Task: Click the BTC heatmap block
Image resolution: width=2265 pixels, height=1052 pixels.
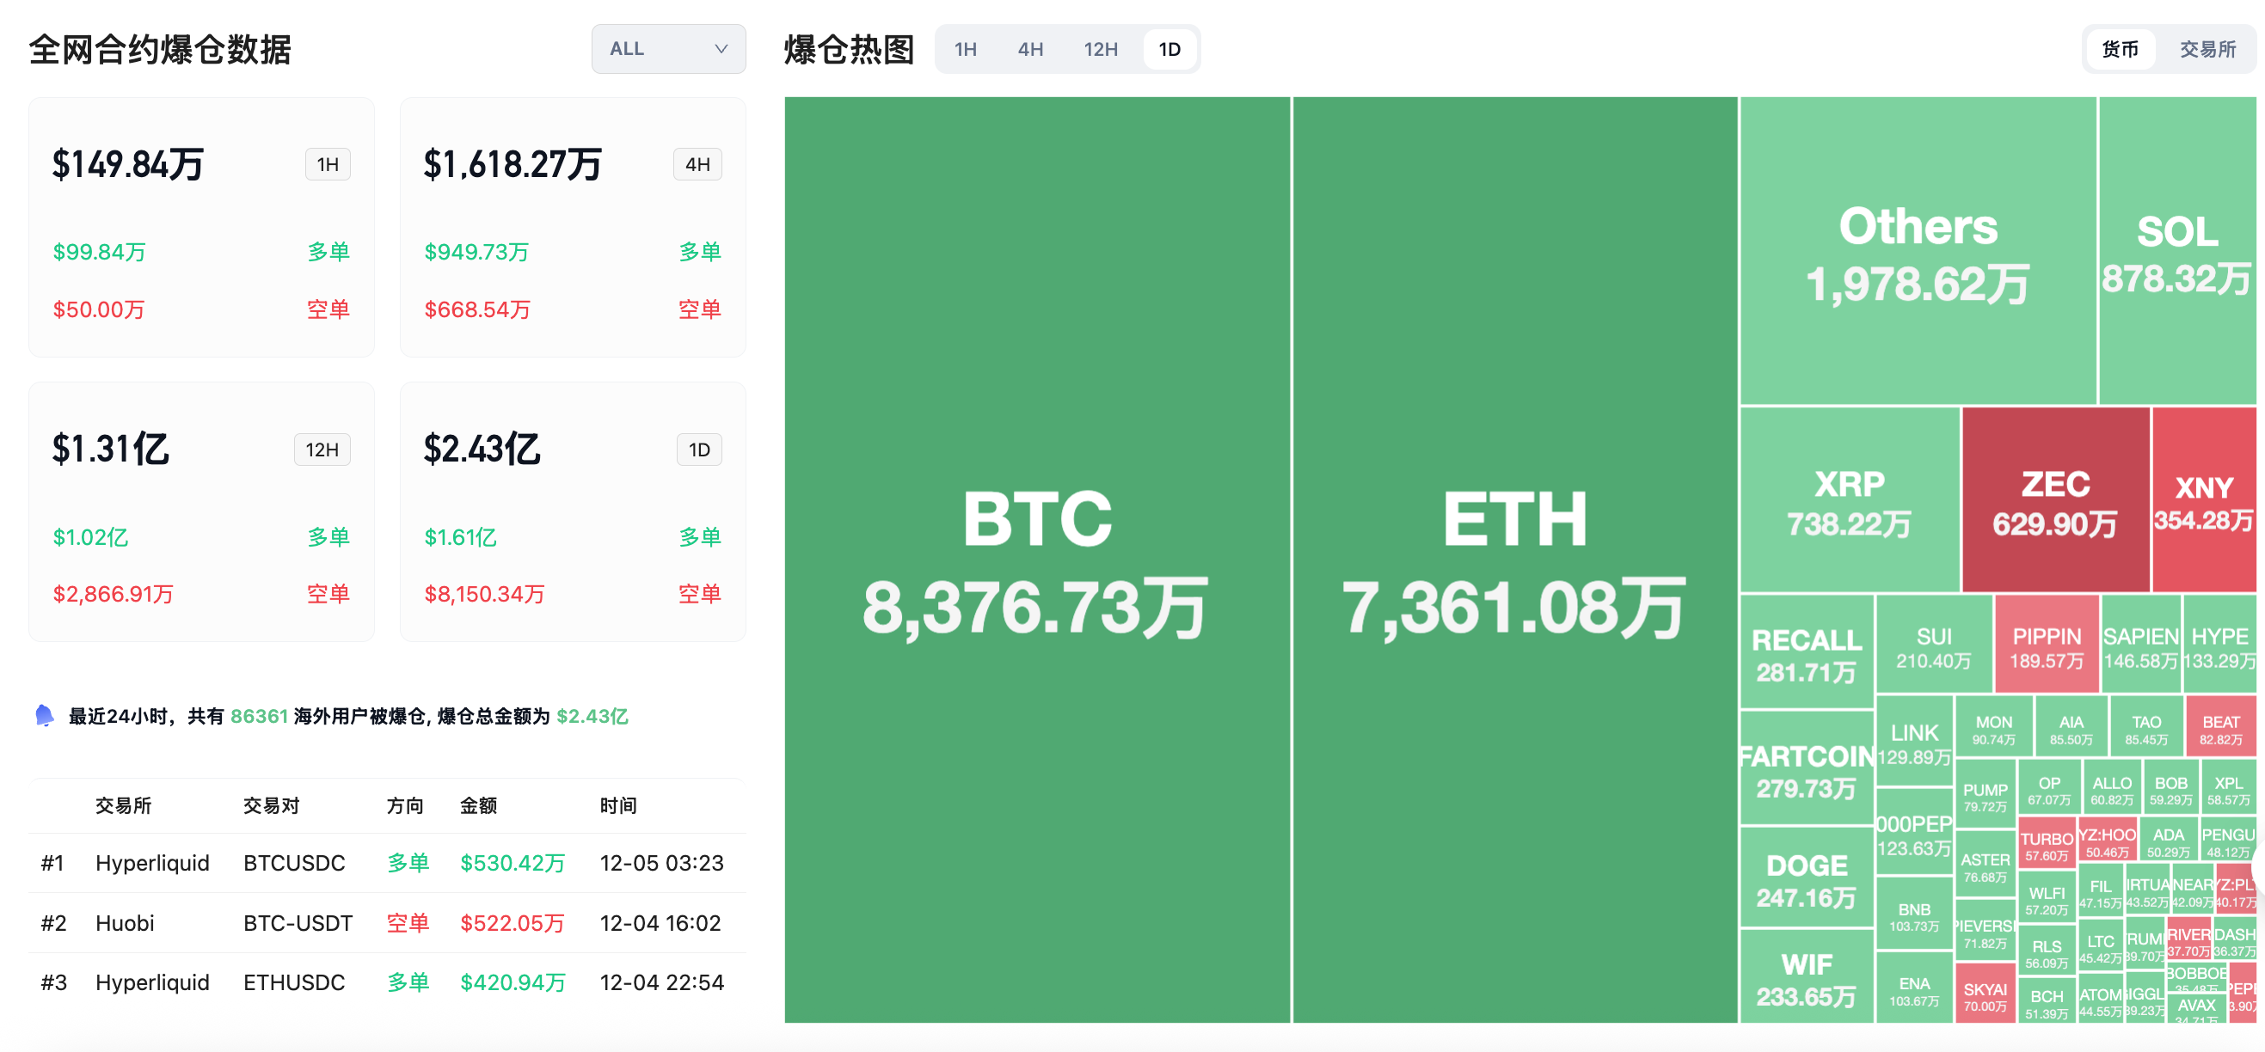Action: (x=1037, y=559)
